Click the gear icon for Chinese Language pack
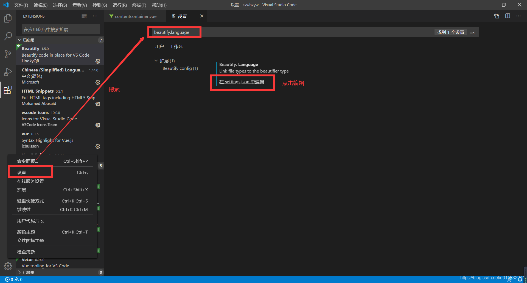This screenshot has height=283, width=527. (x=98, y=82)
